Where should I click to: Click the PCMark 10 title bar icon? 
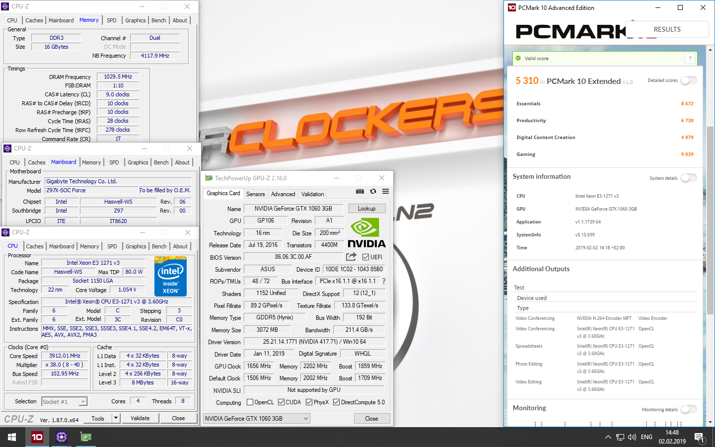coord(512,7)
